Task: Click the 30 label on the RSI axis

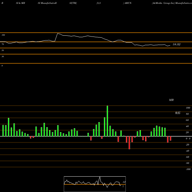Action: (3, 56)
